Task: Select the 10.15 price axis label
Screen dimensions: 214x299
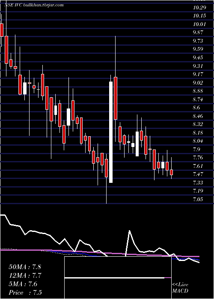Action: point(199,16)
